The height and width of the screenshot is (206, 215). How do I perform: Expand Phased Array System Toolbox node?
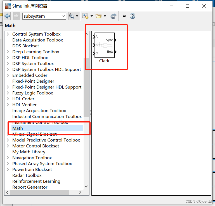(x=8, y=164)
